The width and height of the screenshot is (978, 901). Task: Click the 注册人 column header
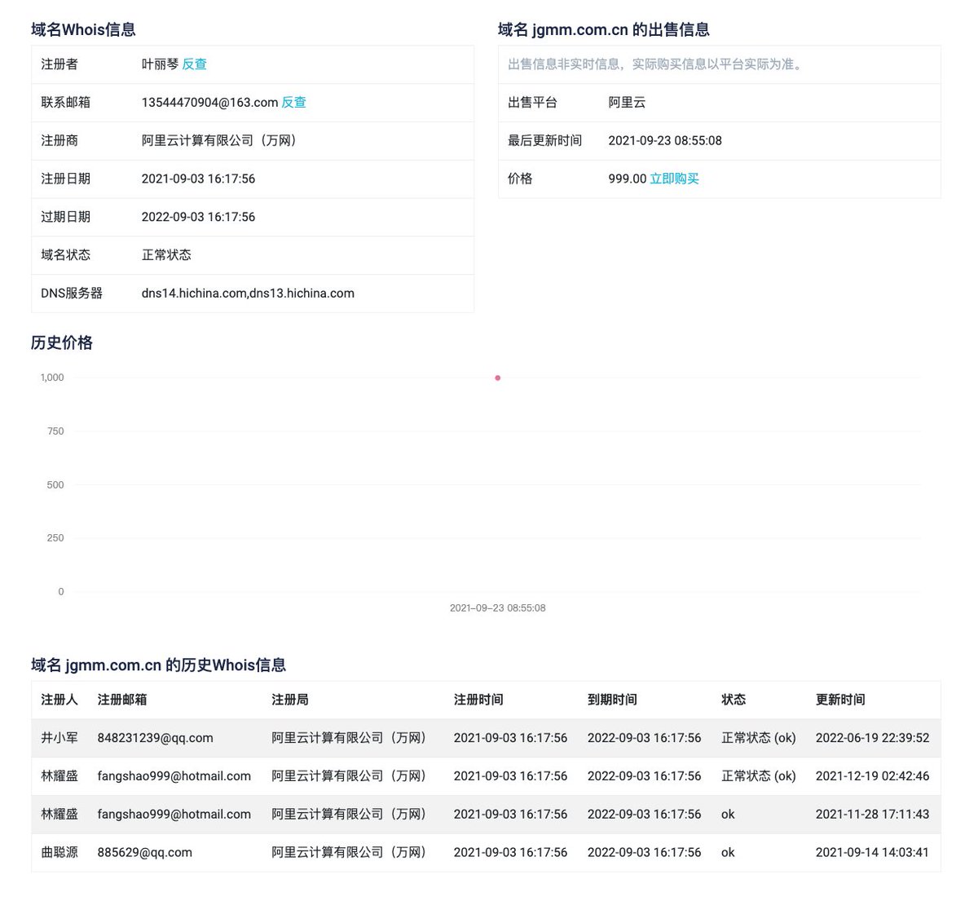click(59, 700)
